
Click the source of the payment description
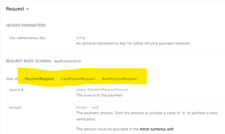click(x=99, y=95)
